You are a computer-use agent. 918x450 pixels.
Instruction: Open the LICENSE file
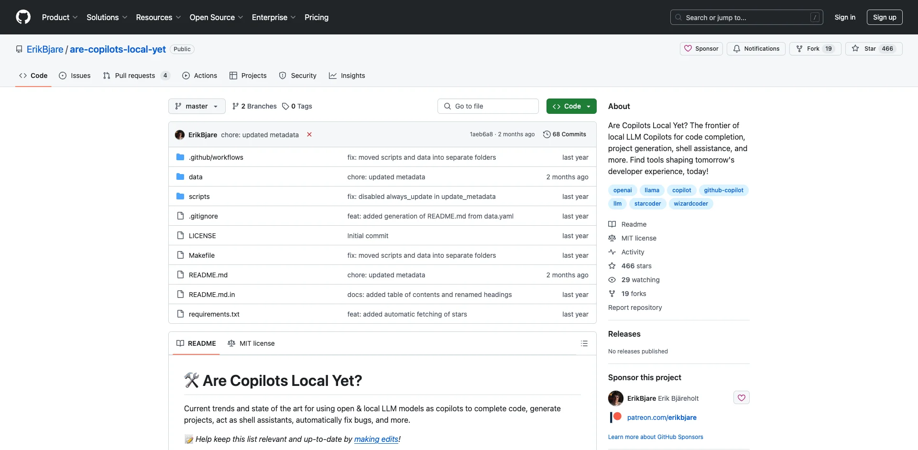202,236
